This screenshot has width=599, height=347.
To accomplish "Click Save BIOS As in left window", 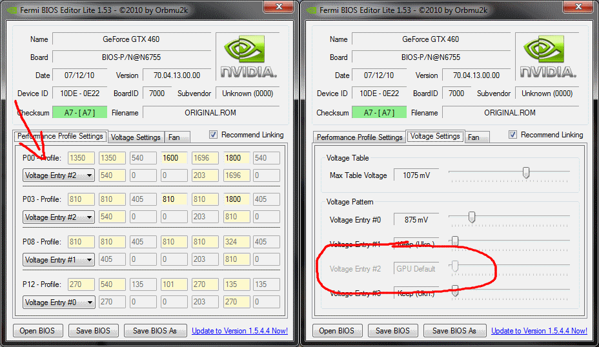I will coord(155,331).
